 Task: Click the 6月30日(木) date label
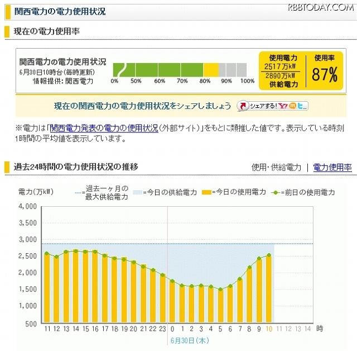(190, 340)
